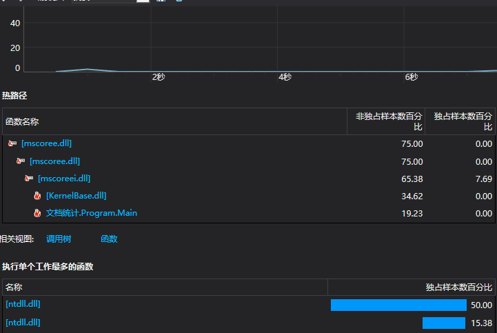Open the second-level indented [mscoree.dll] link

pos(54,161)
